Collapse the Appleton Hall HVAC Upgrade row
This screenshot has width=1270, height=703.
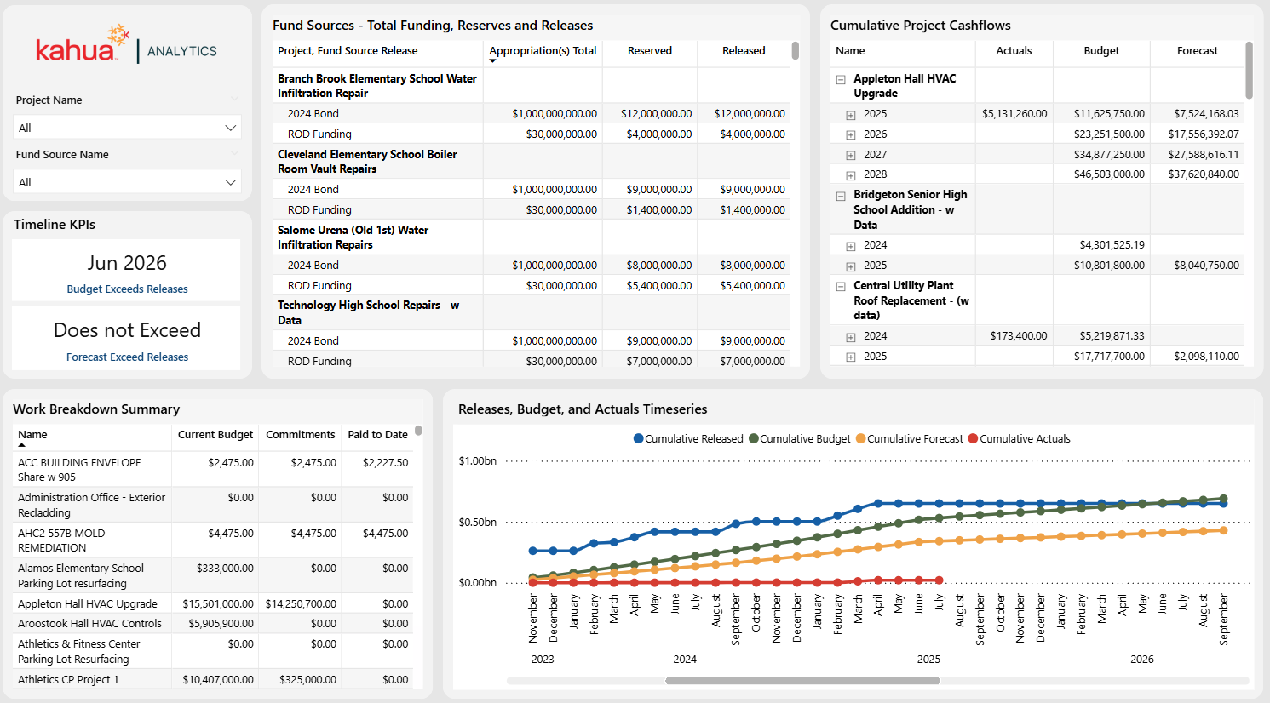841,79
